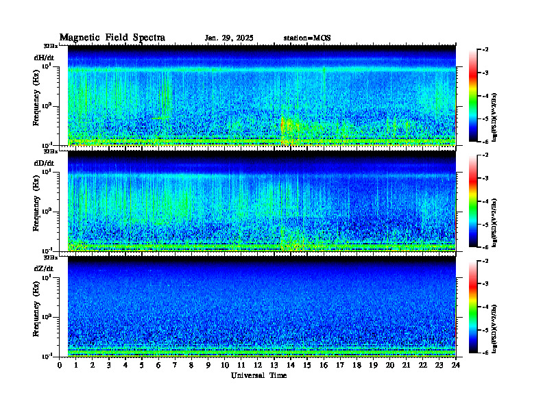This screenshot has width=543, height=419.
Task: Click hour "23" on the time axis
Action: click(x=439, y=366)
